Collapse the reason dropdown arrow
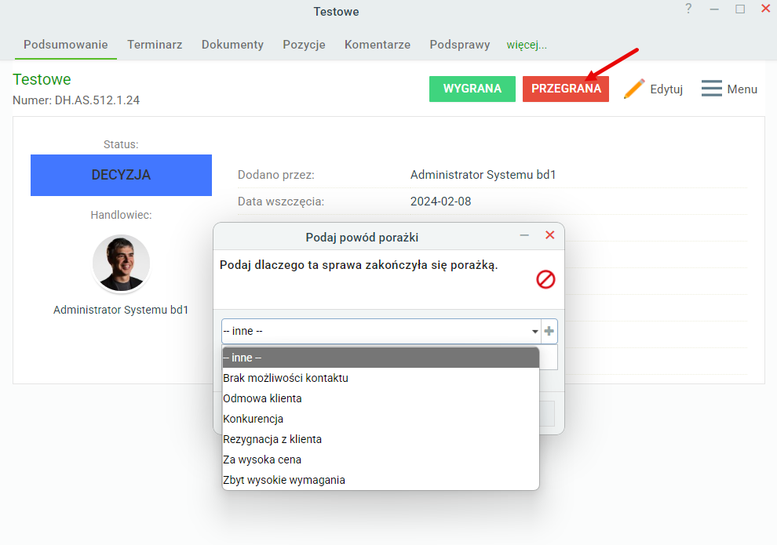The height and width of the screenshot is (545, 777). point(534,331)
